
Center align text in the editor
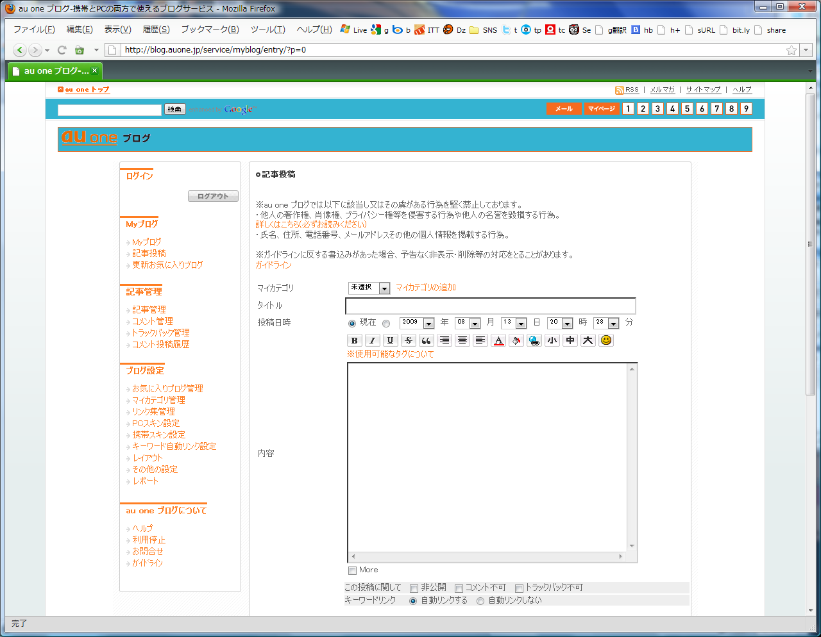[462, 340]
